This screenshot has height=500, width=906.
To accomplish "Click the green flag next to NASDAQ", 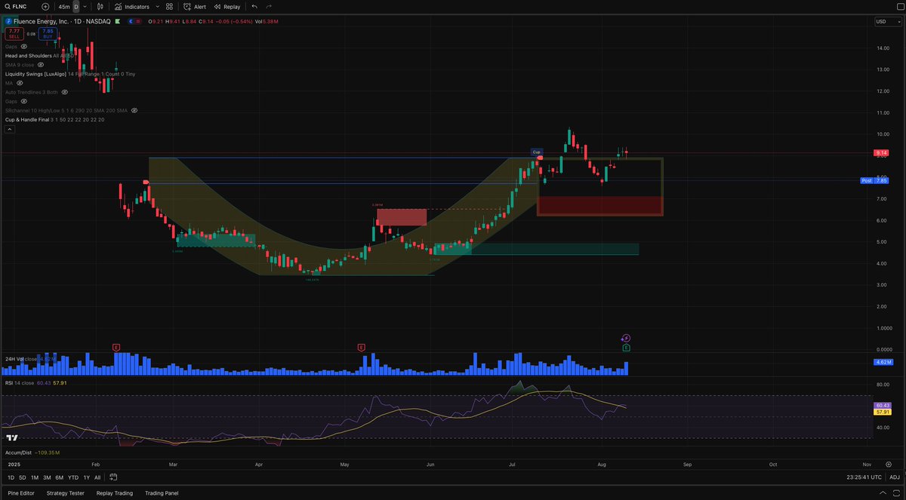I will coord(116,21).
